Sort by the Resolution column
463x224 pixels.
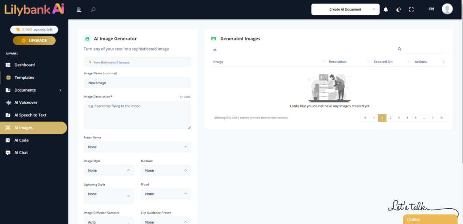[x=349, y=62]
